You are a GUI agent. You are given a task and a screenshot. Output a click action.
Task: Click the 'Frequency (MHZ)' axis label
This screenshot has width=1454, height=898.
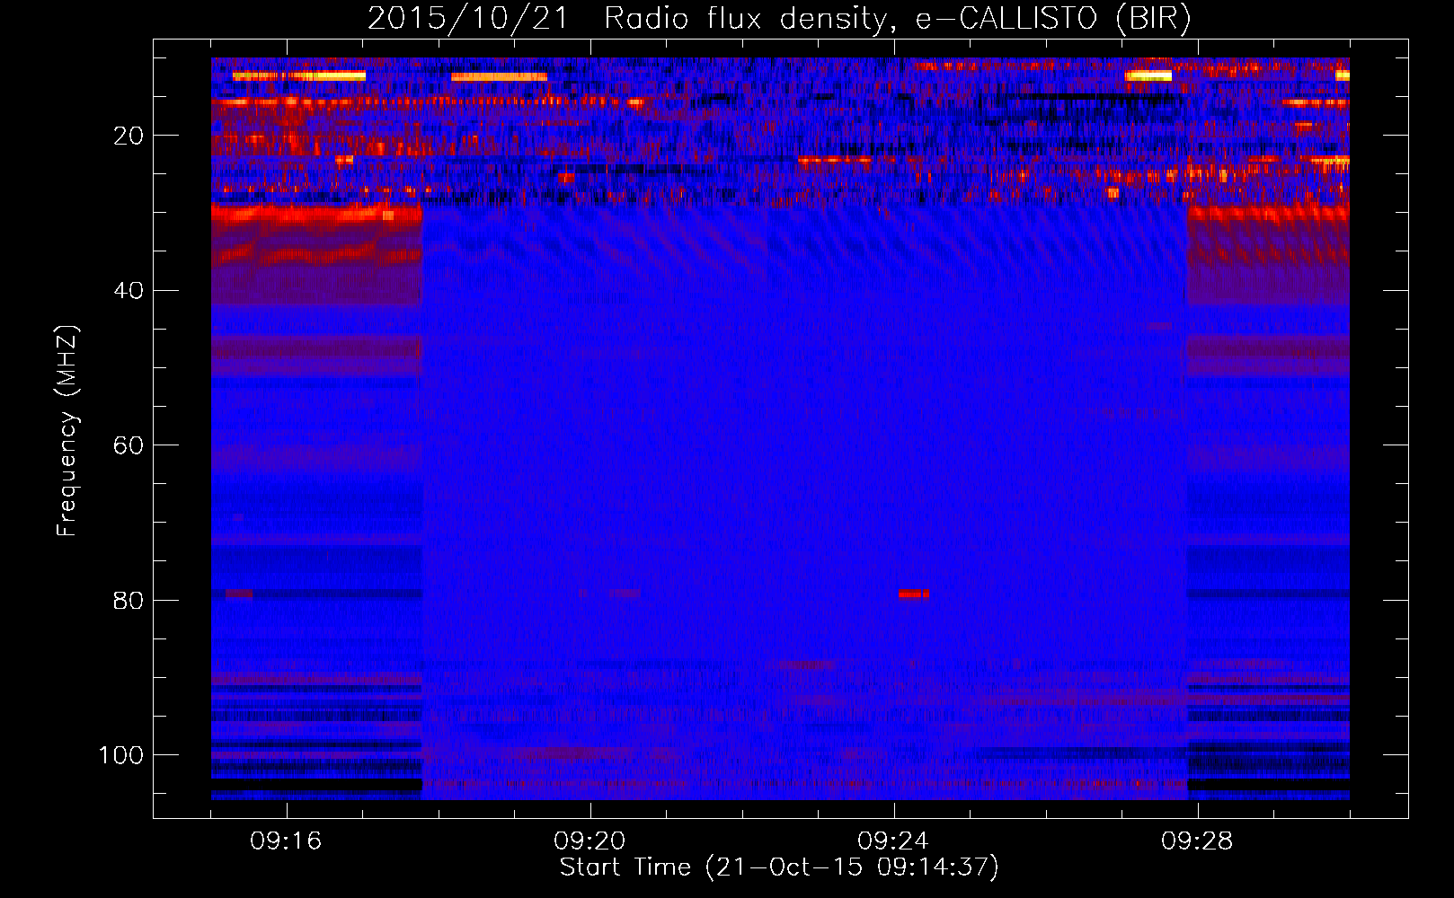[x=67, y=430]
